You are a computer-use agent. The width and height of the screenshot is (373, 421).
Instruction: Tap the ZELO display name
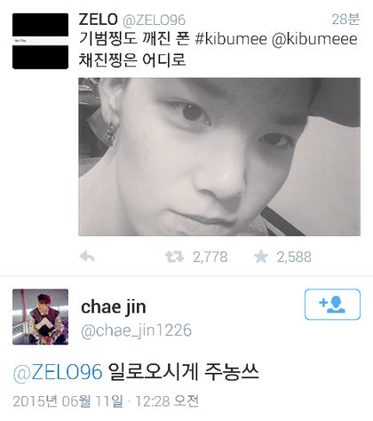coord(98,20)
